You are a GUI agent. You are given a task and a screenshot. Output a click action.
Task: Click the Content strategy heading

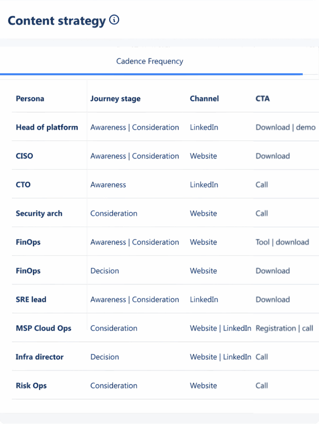coord(57,20)
